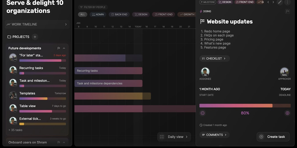Increase progress with the plus button
The width and height of the screenshot is (297, 148).
(287, 113)
